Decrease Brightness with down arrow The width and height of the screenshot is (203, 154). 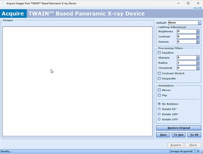coord(198,32)
